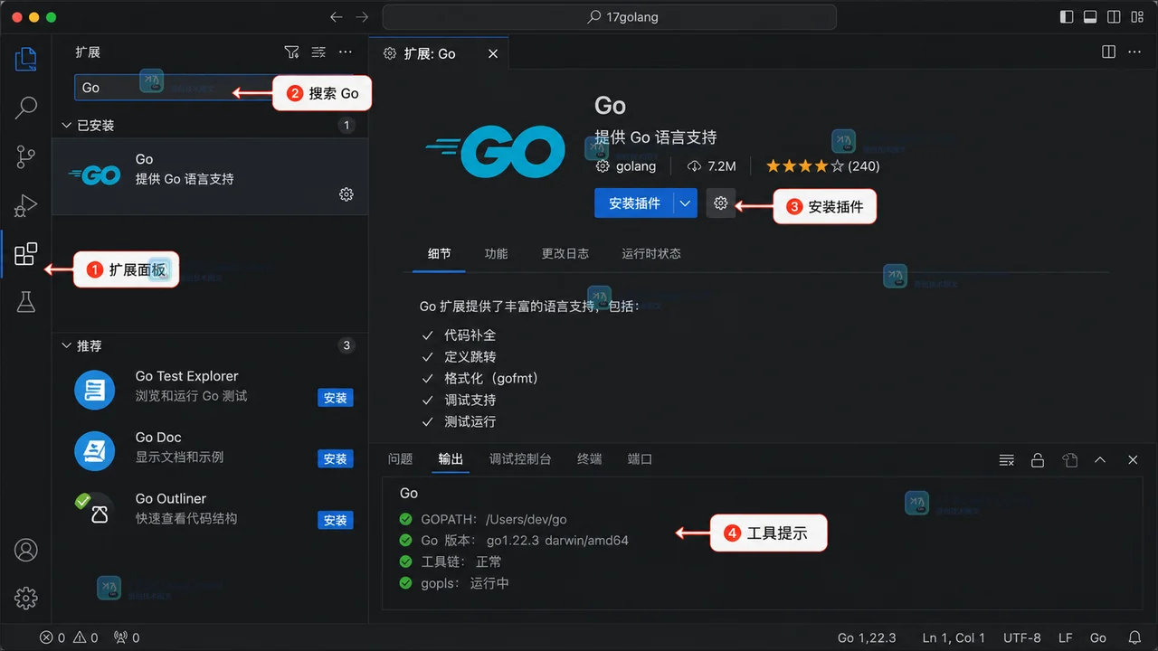The width and height of the screenshot is (1158, 651).
Task: Close the 扩展: Go editor tab
Action: (x=493, y=54)
